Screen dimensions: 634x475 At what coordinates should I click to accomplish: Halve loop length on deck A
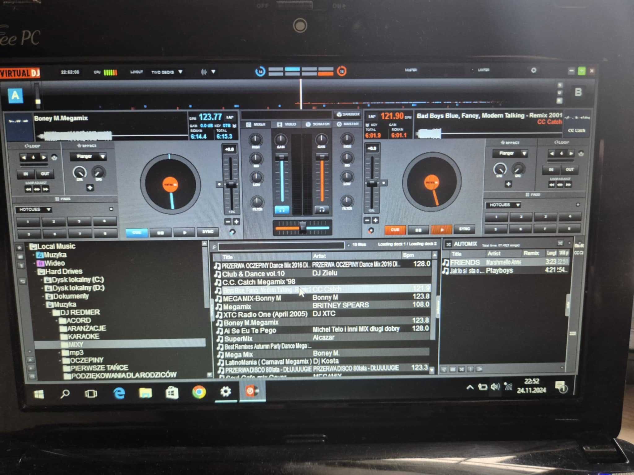pyautogui.click(x=24, y=157)
